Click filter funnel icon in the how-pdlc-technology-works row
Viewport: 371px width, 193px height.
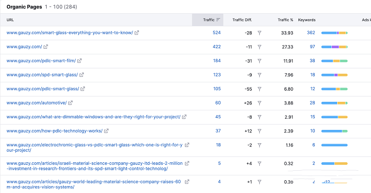260,131
